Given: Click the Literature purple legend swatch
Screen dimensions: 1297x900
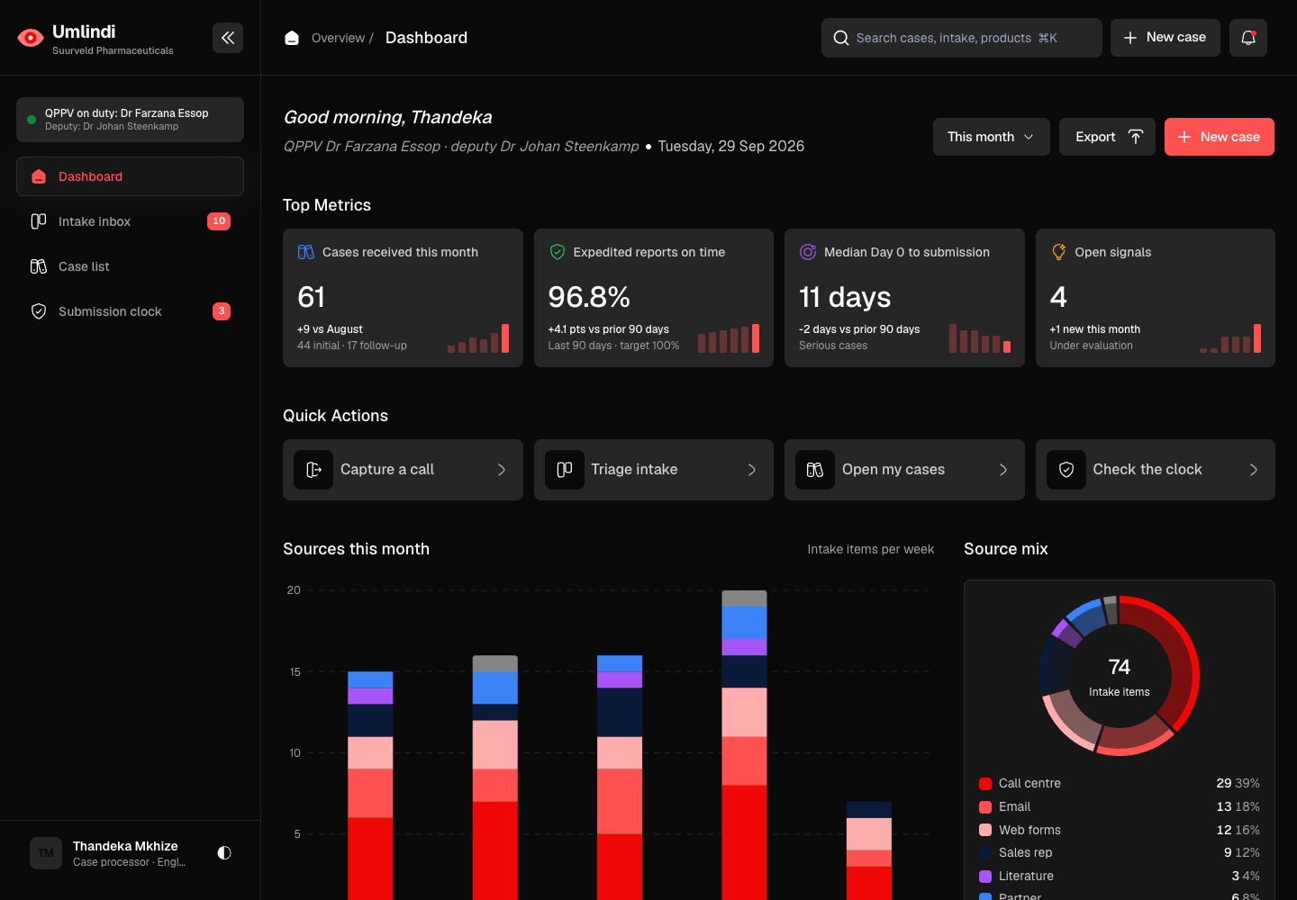Looking at the screenshot, I should coord(985,877).
